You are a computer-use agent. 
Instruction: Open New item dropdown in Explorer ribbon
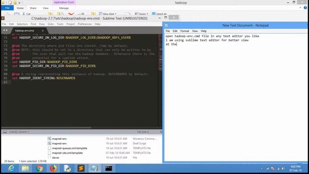point(108,14)
